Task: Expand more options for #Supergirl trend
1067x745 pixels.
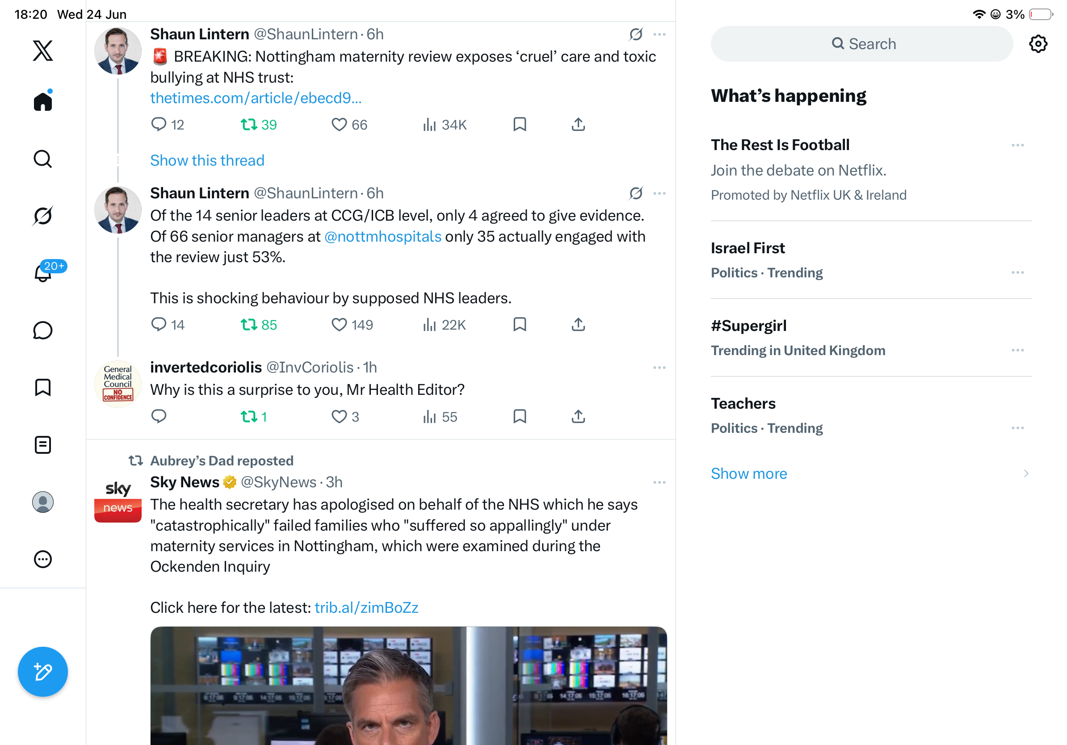Action: pos(1017,350)
